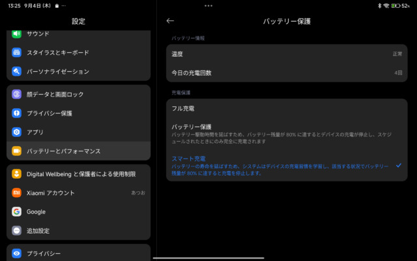
Task: Tap the green Sound settings icon
Action: tap(16, 33)
